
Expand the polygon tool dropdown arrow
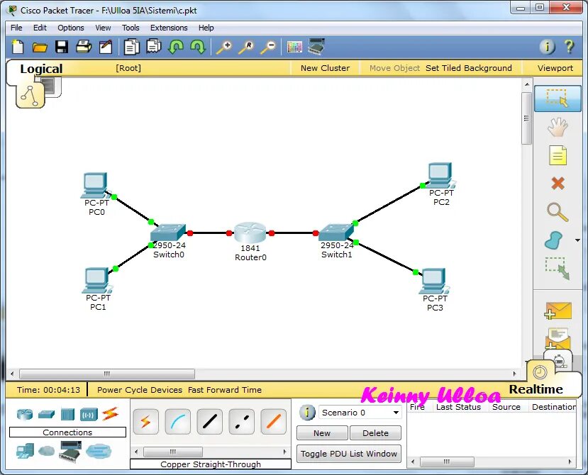577,240
